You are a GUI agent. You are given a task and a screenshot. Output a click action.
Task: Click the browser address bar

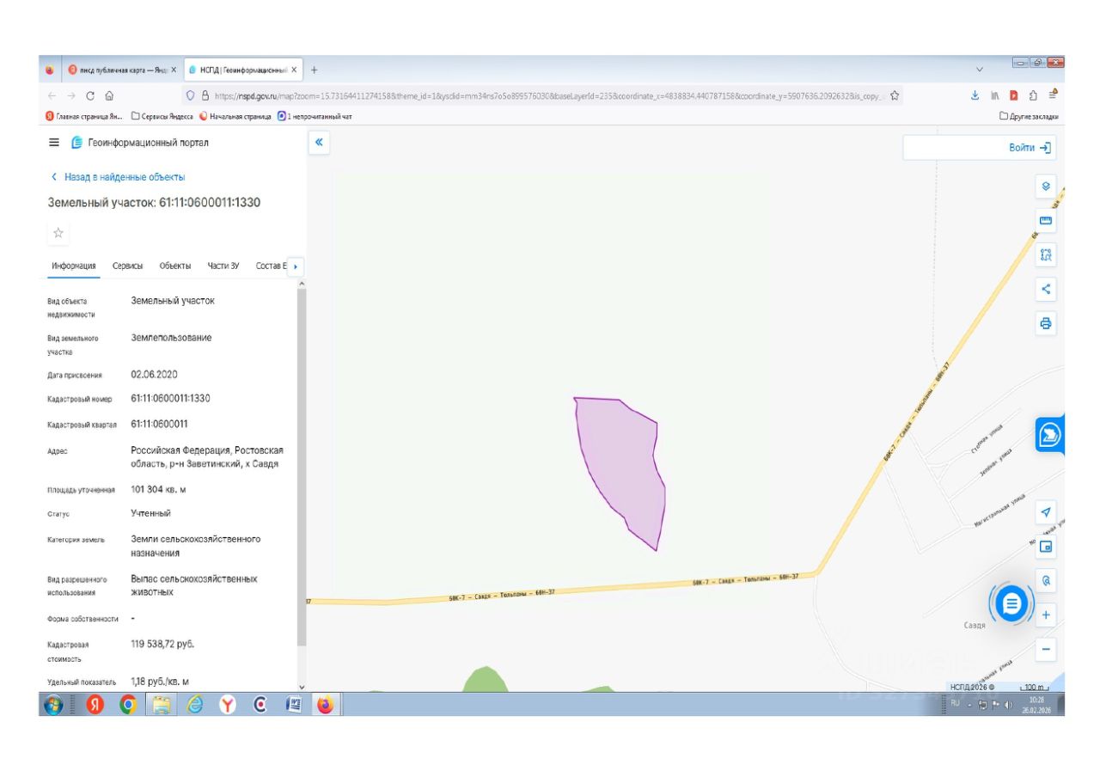point(541,96)
